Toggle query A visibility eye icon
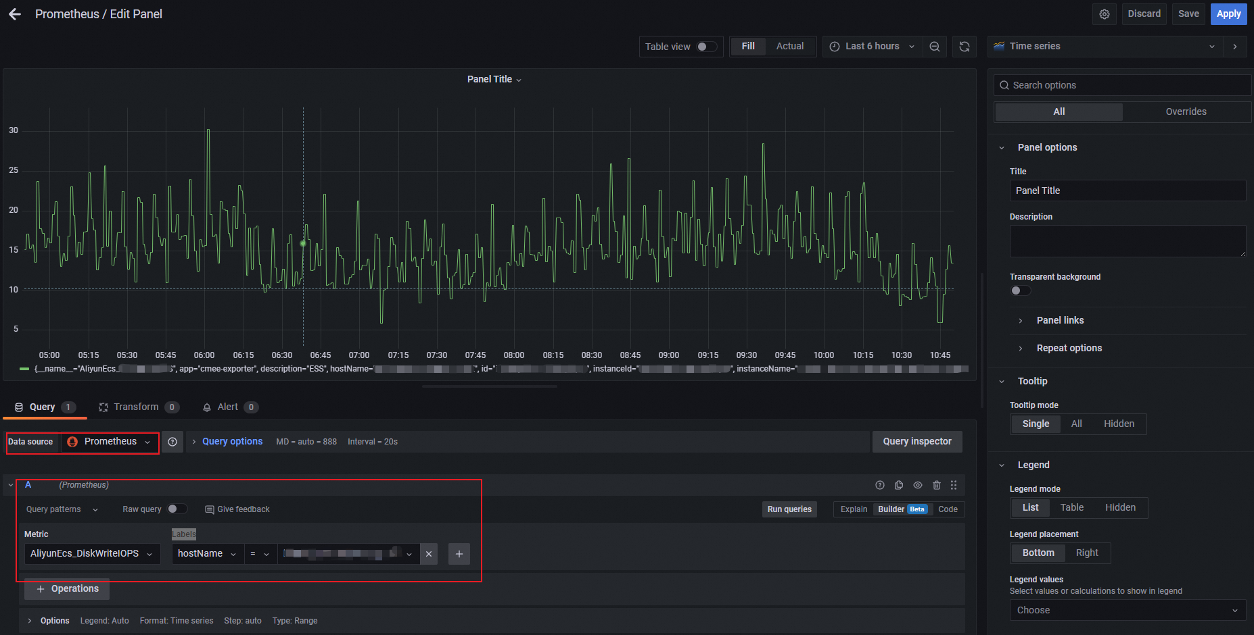The height and width of the screenshot is (635, 1254). coord(918,485)
